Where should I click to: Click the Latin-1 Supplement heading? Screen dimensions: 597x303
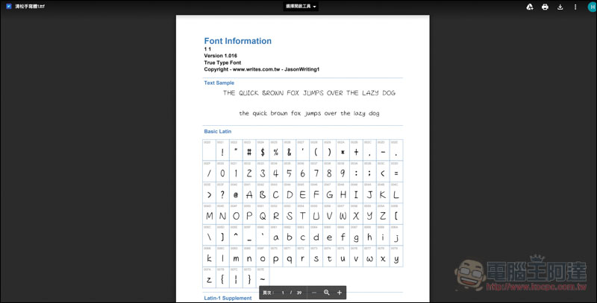pyautogui.click(x=227, y=299)
